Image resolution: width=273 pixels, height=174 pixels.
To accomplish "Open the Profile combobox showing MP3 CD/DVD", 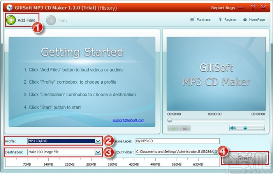I will point(64,141).
